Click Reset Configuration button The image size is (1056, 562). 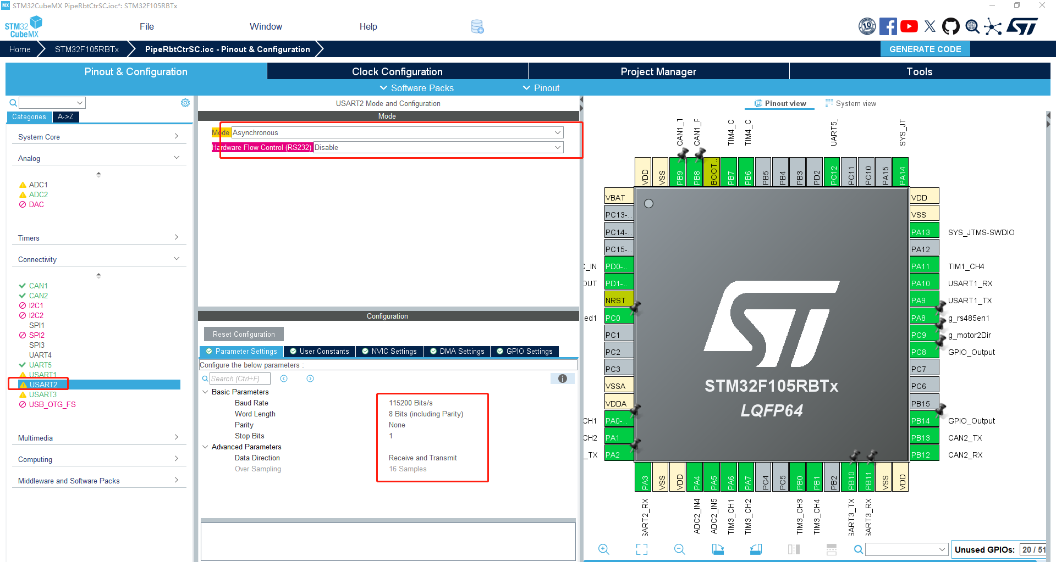tap(244, 334)
